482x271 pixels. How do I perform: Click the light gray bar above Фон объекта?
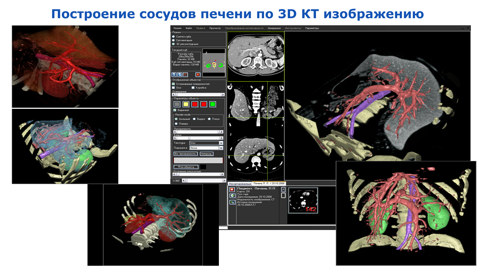coord(198,160)
